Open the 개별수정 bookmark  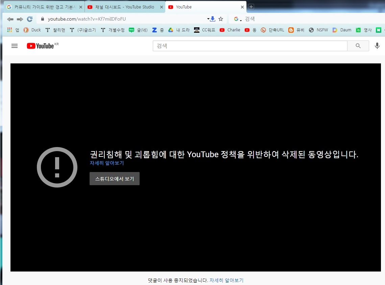click(x=113, y=30)
